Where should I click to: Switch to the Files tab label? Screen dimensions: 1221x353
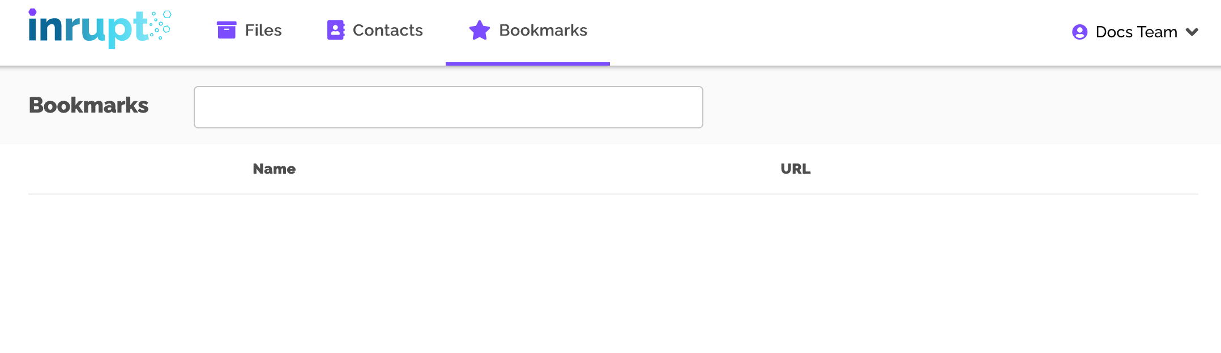(263, 30)
